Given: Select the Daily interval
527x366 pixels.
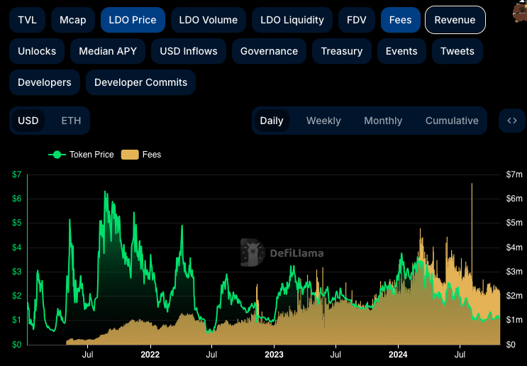Looking at the screenshot, I should point(272,121).
